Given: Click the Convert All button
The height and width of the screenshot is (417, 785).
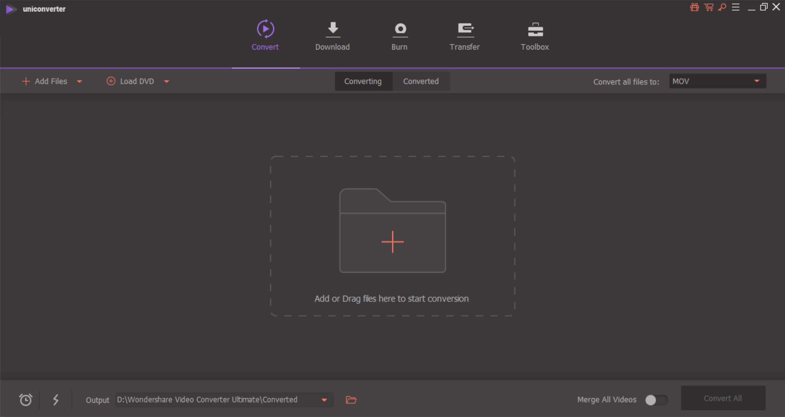Looking at the screenshot, I should [x=722, y=398].
